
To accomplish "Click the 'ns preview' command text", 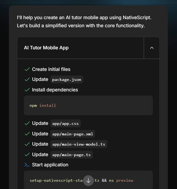I will click(x=121, y=180).
